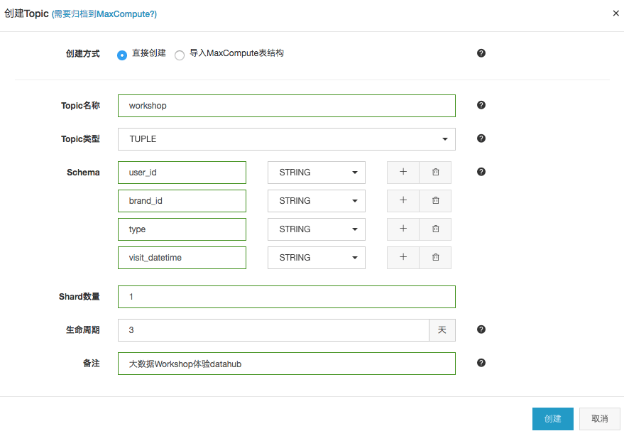Viewport: 624px width, 436px height.
Task: Add a field after the type row
Action: click(x=403, y=229)
